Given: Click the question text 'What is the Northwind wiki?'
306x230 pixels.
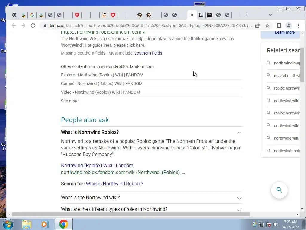Looking at the screenshot, I should [x=90, y=198].
